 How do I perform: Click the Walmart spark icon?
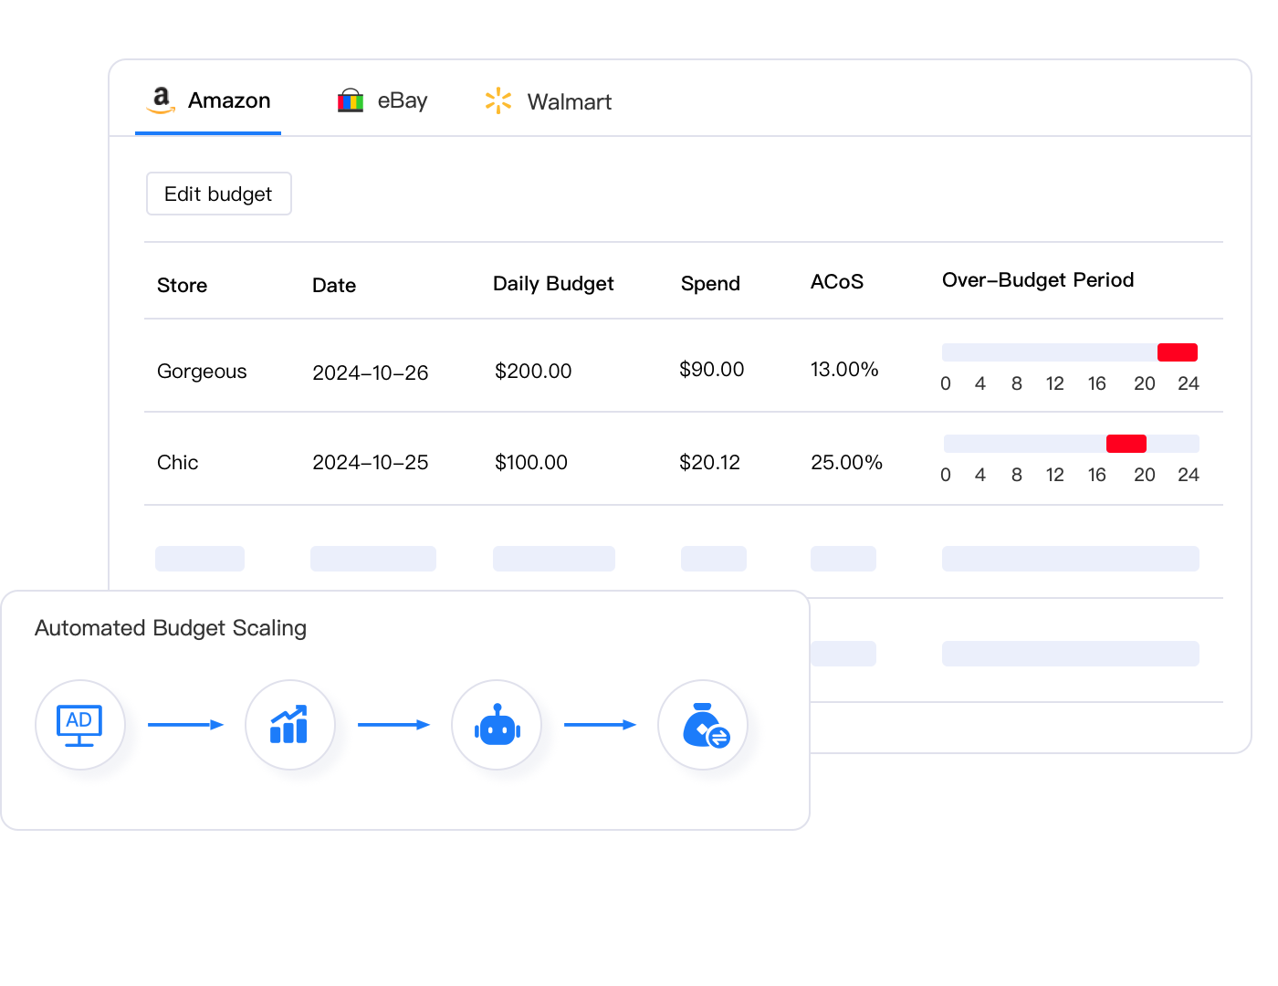click(x=498, y=100)
